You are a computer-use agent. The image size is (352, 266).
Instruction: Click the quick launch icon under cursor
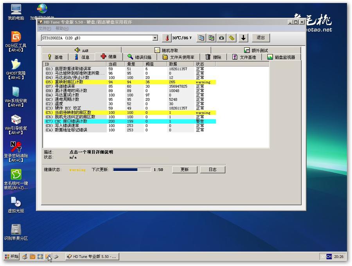click(x=48, y=256)
